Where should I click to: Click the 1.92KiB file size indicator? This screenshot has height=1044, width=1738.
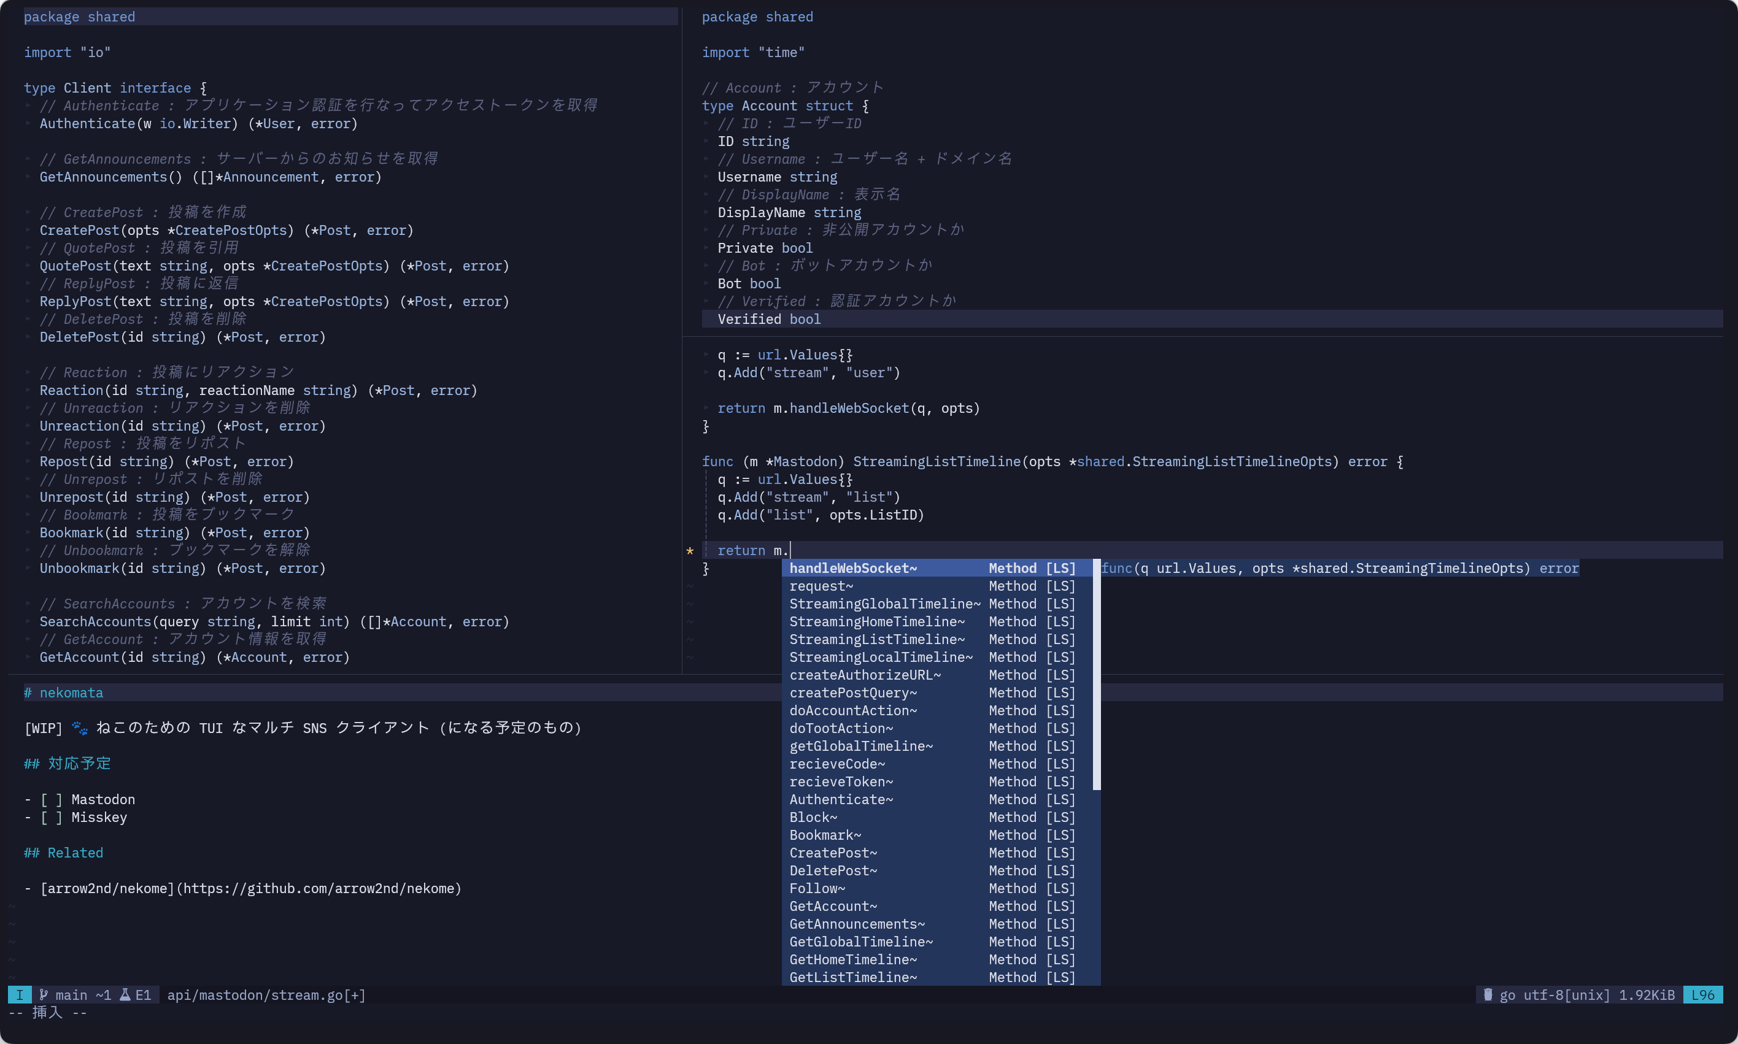[1647, 994]
